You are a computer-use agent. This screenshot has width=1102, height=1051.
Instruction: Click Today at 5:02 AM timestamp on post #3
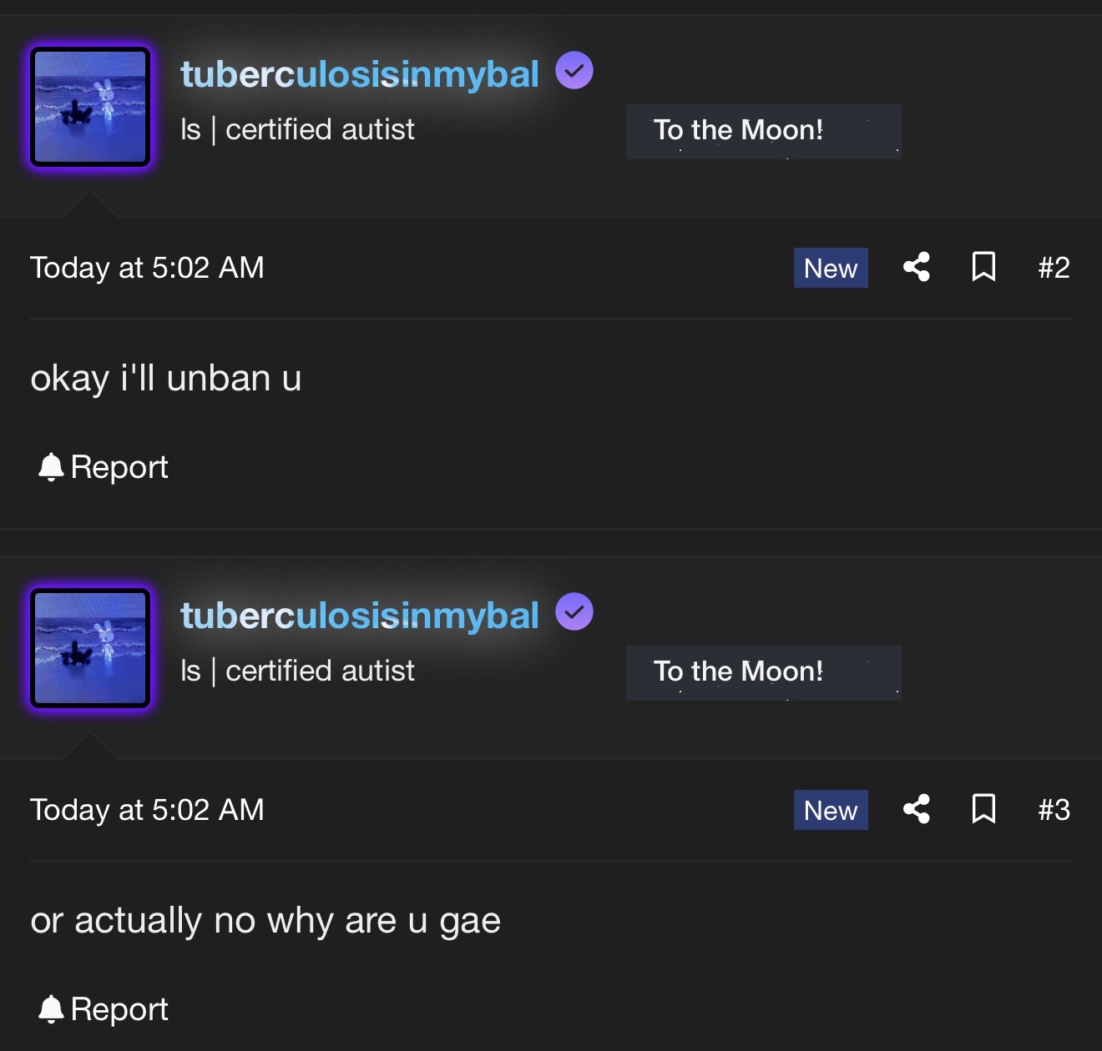(x=147, y=810)
